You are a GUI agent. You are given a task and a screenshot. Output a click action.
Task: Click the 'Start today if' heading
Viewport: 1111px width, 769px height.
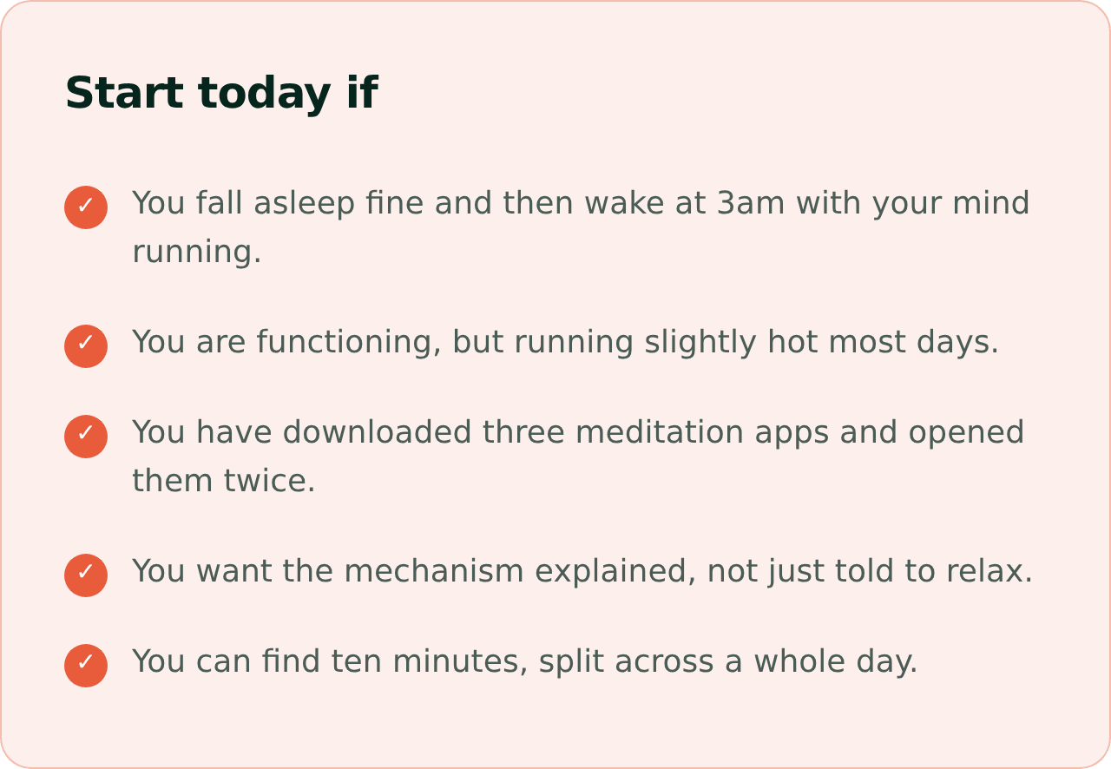coord(221,93)
